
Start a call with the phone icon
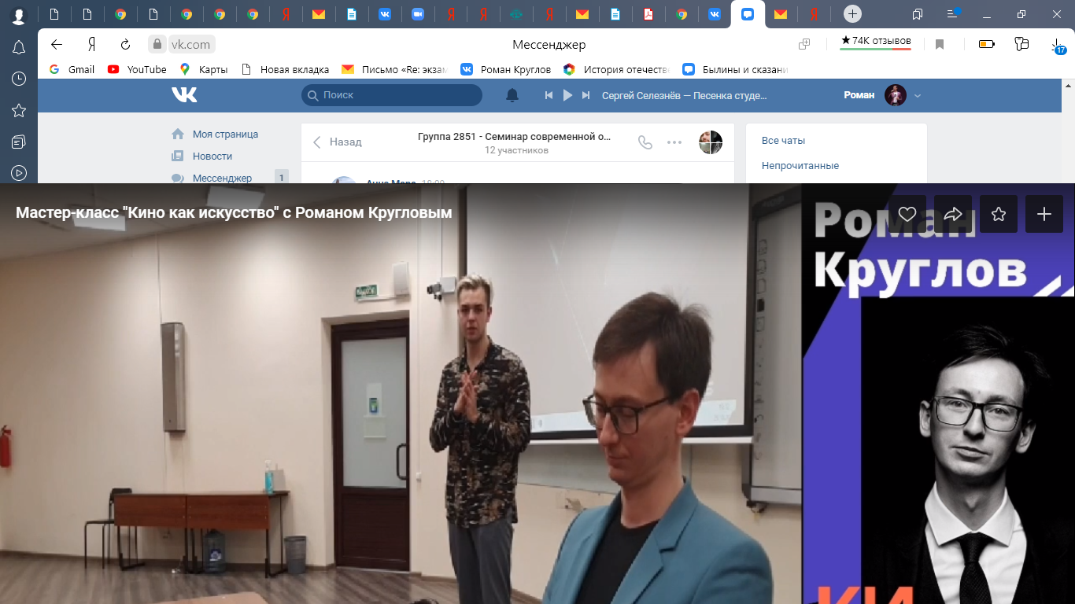pos(645,142)
